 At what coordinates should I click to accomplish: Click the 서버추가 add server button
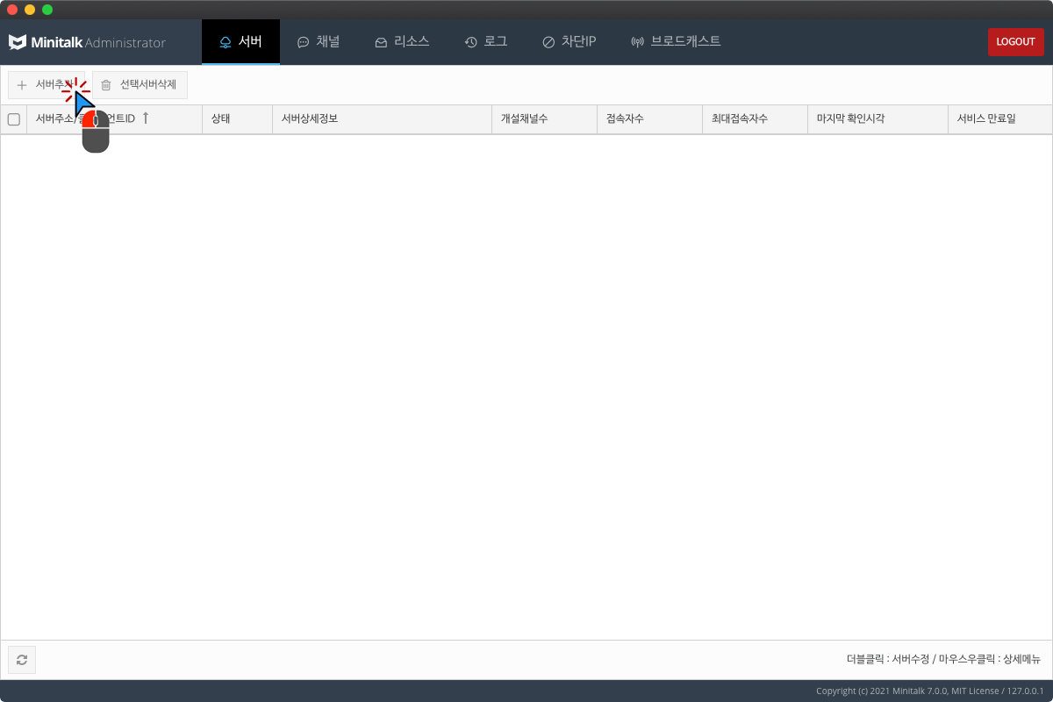(47, 85)
